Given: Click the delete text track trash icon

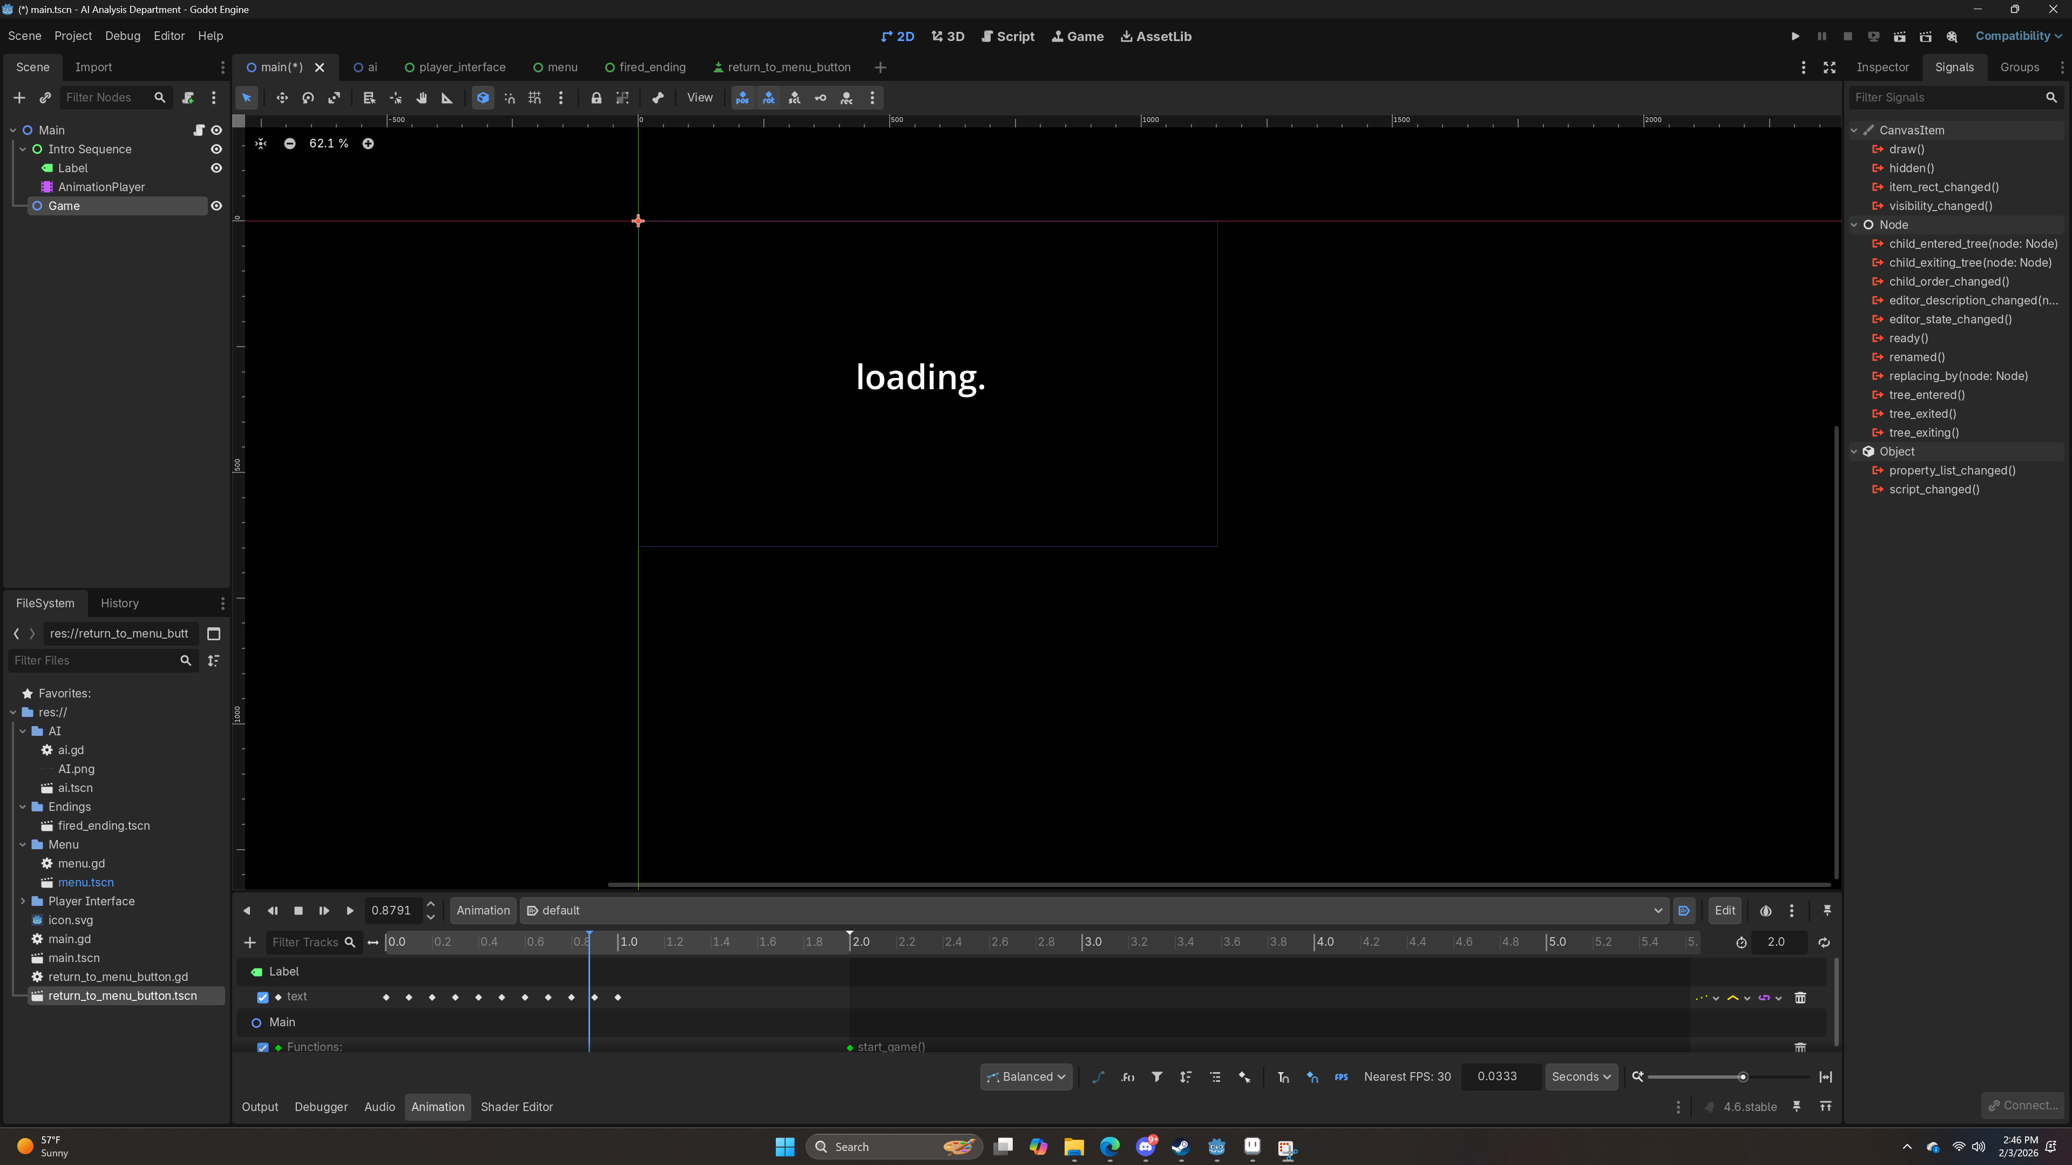Looking at the screenshot, I should tap(1800, 998).
